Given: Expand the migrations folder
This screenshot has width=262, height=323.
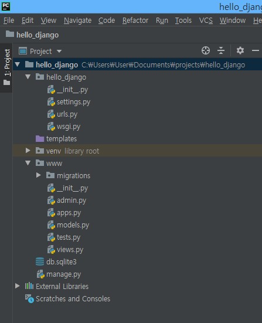Looking at the screenshot, I should click(39, 175).
